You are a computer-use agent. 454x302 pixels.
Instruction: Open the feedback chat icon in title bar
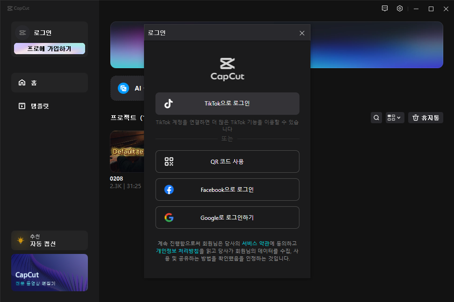(385, 9)
